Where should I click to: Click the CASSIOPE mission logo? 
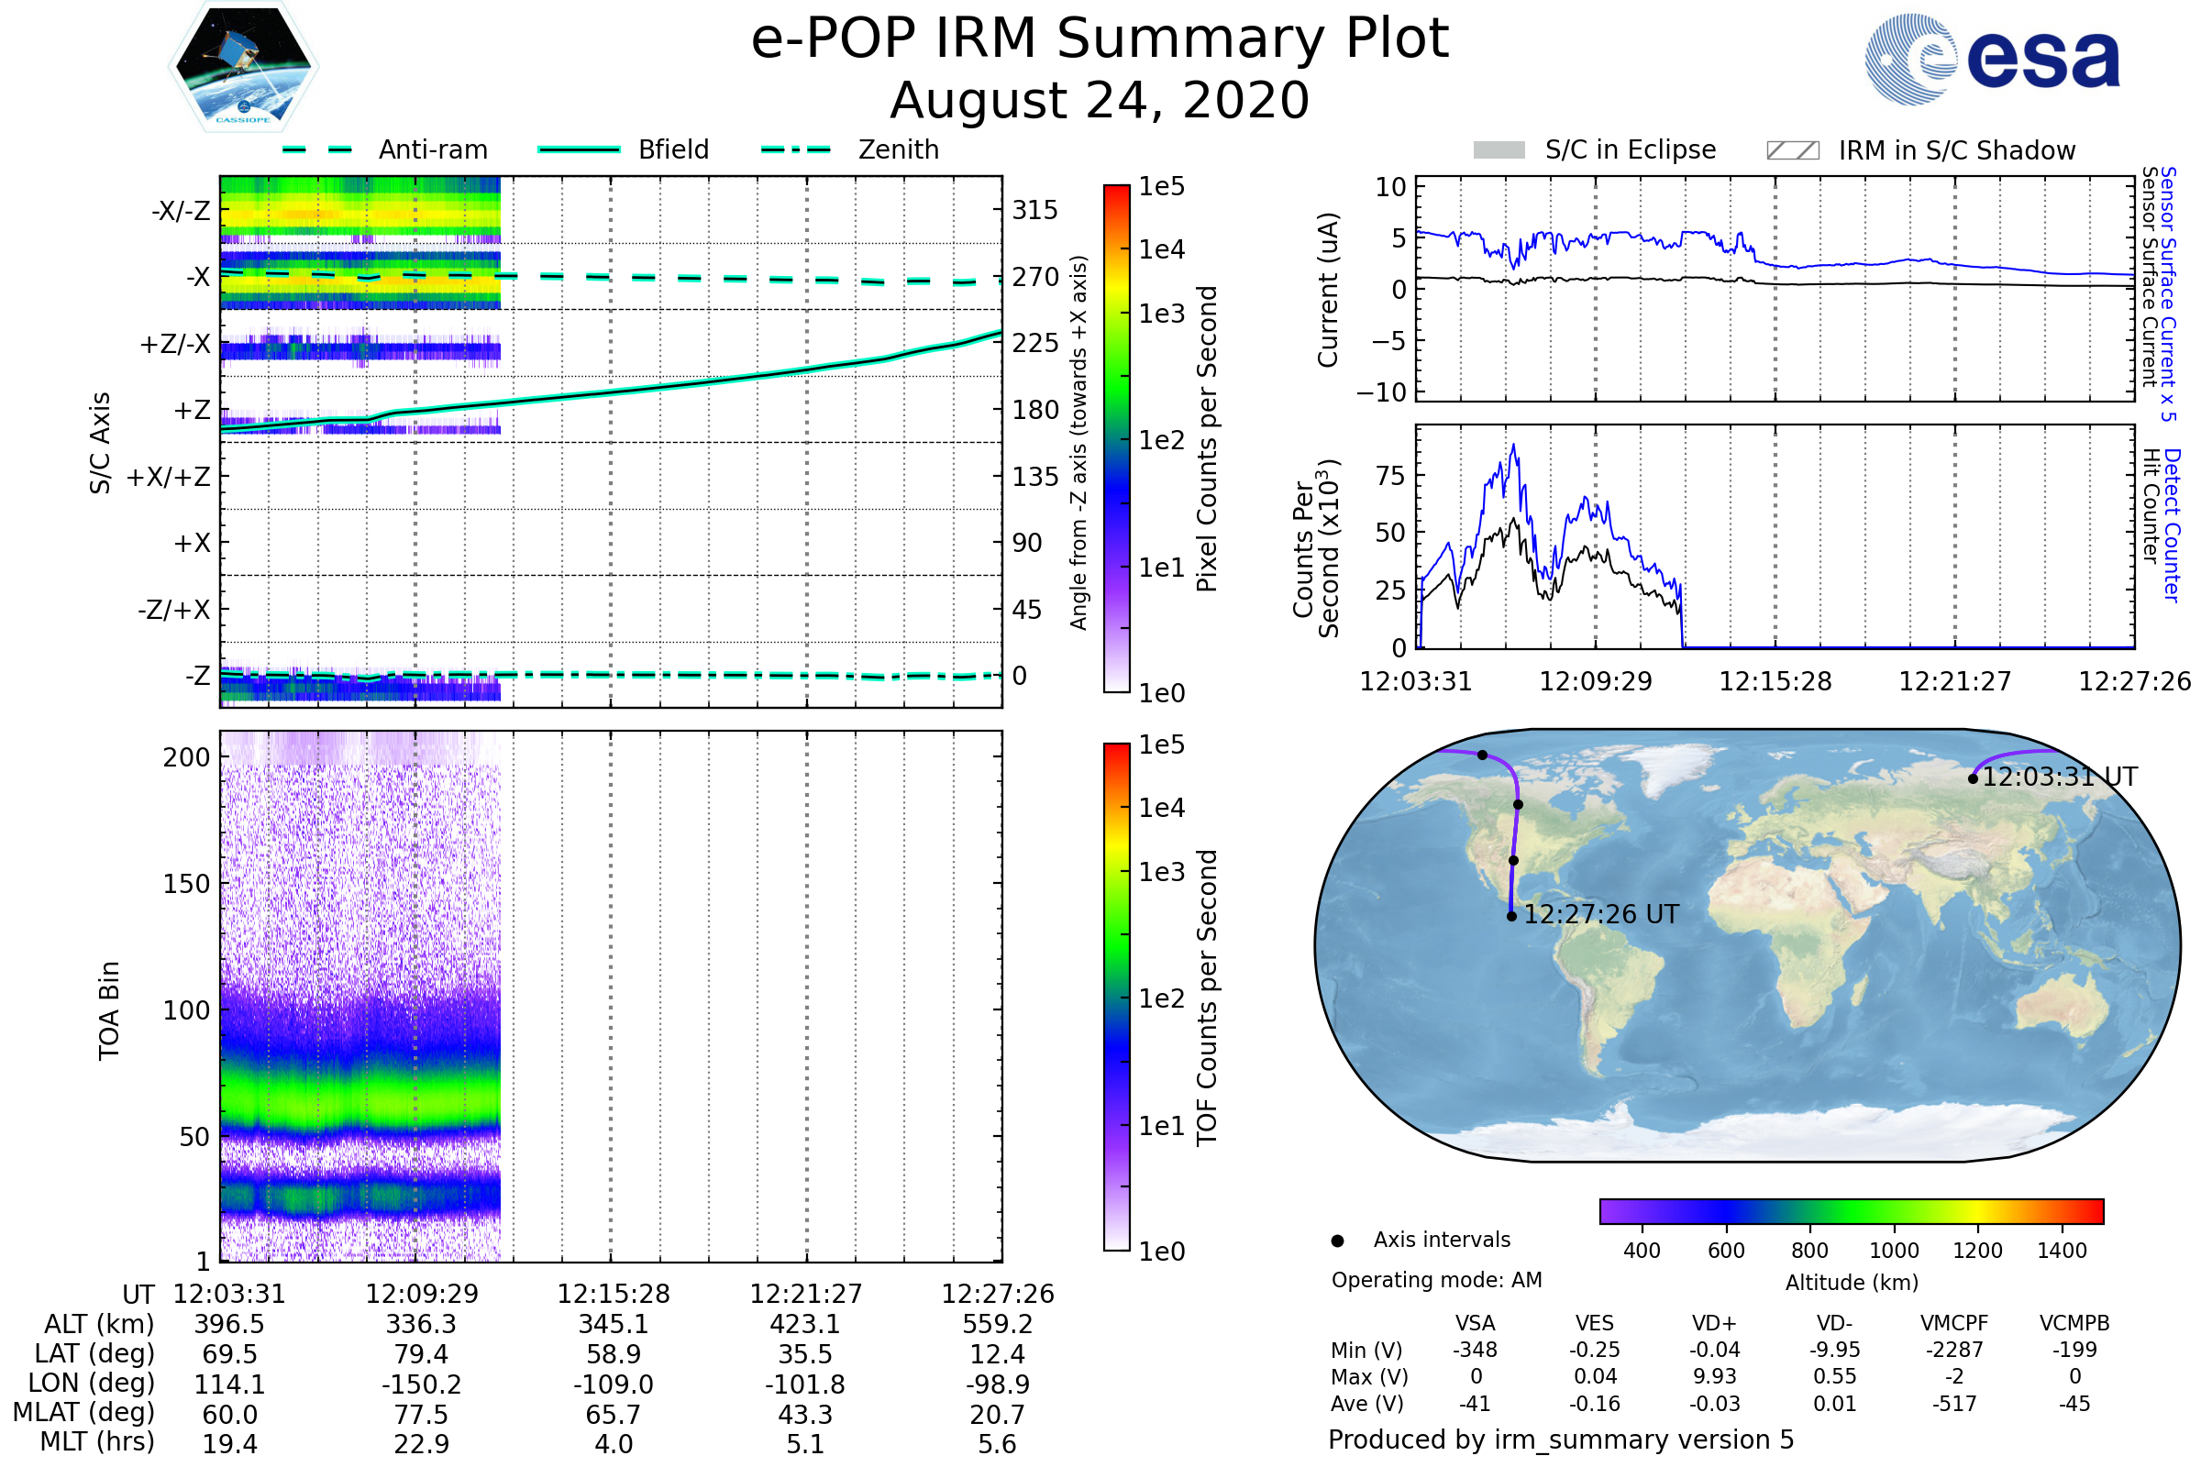point(243,67)
